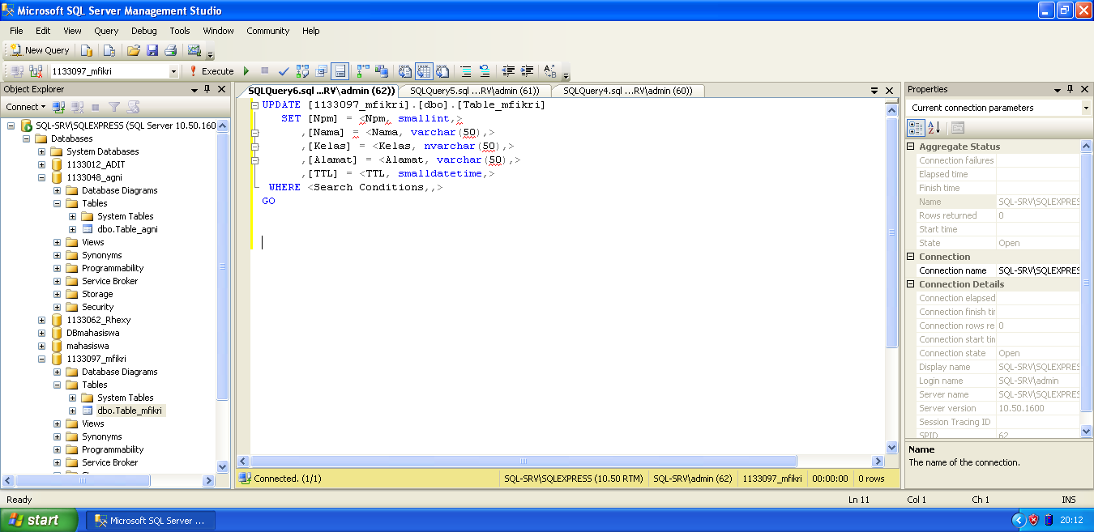Switch to SQLQuery4.sql tab
The image size is (1094, 532).
[628, 91]
